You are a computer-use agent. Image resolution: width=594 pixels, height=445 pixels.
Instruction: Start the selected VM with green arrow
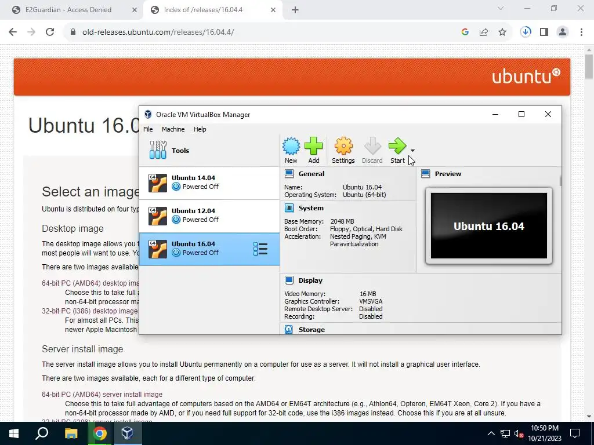point(397,150)
